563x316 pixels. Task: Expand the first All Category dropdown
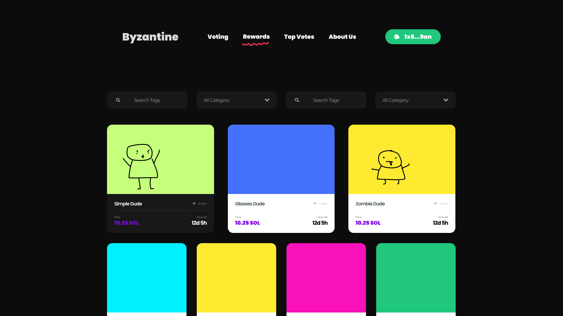(267, 100)
